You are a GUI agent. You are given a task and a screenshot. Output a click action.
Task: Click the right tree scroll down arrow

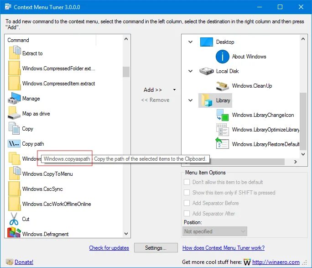point(303,154)
